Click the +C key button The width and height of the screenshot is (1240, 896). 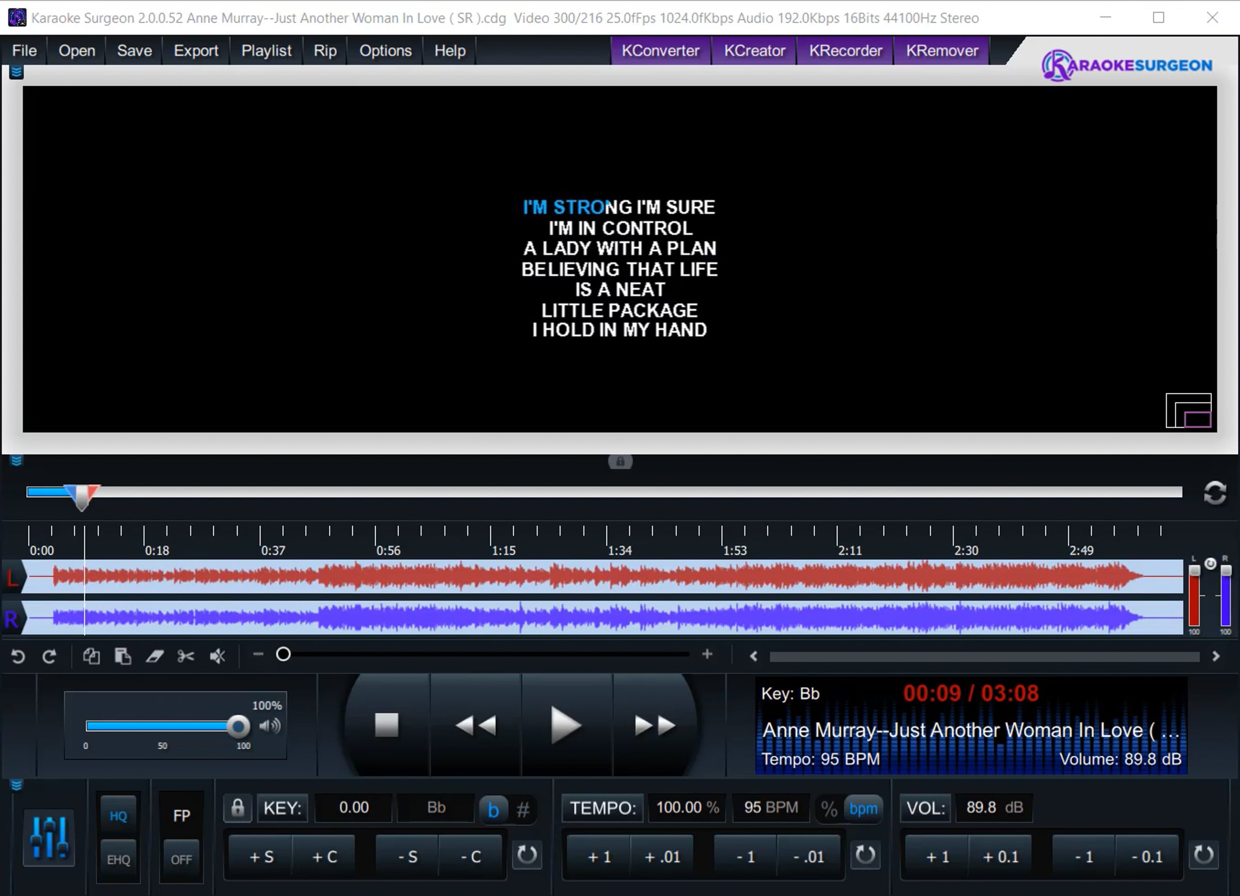[324, 857]
